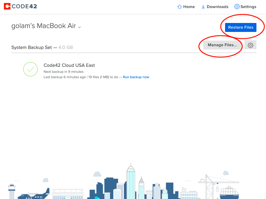Click the 4.0 GB size text
This screenshot has width=266, height=199.
[x=66, y=47]
